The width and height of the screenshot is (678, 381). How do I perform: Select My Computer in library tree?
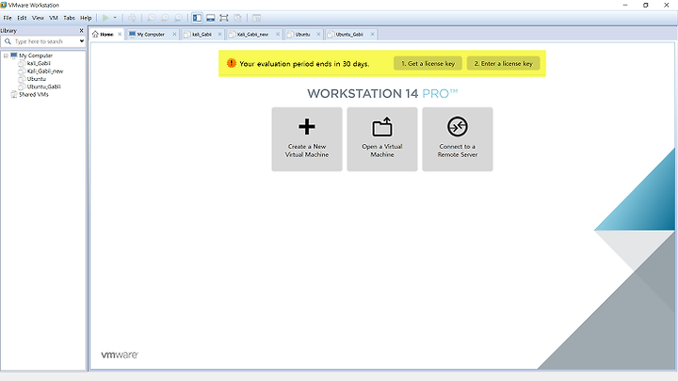point(36,56)
